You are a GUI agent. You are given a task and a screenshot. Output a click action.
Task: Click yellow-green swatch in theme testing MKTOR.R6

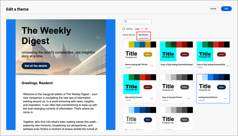131,45
